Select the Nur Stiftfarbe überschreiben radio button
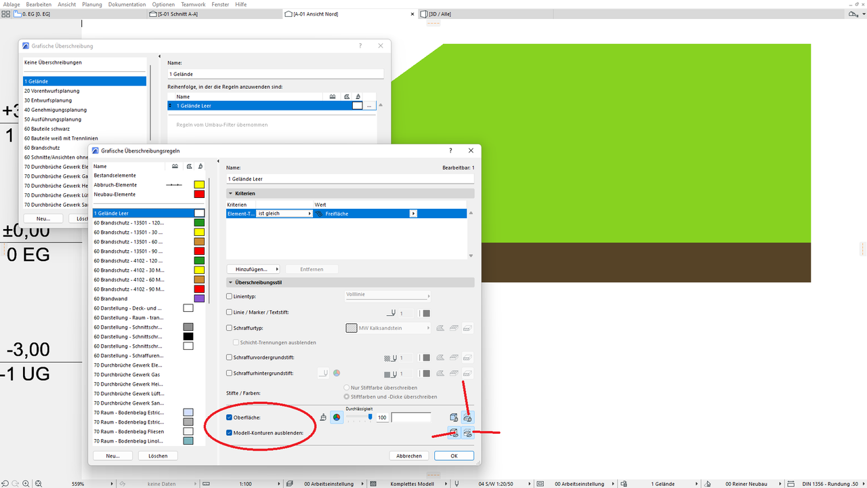The width and height of the screenshot is (867, 488). click(x=346, y=387)
